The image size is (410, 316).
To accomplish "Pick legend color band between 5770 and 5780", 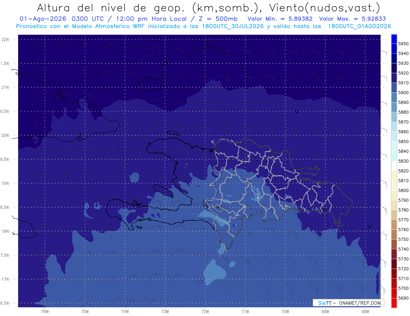I will tap(394, 215).
